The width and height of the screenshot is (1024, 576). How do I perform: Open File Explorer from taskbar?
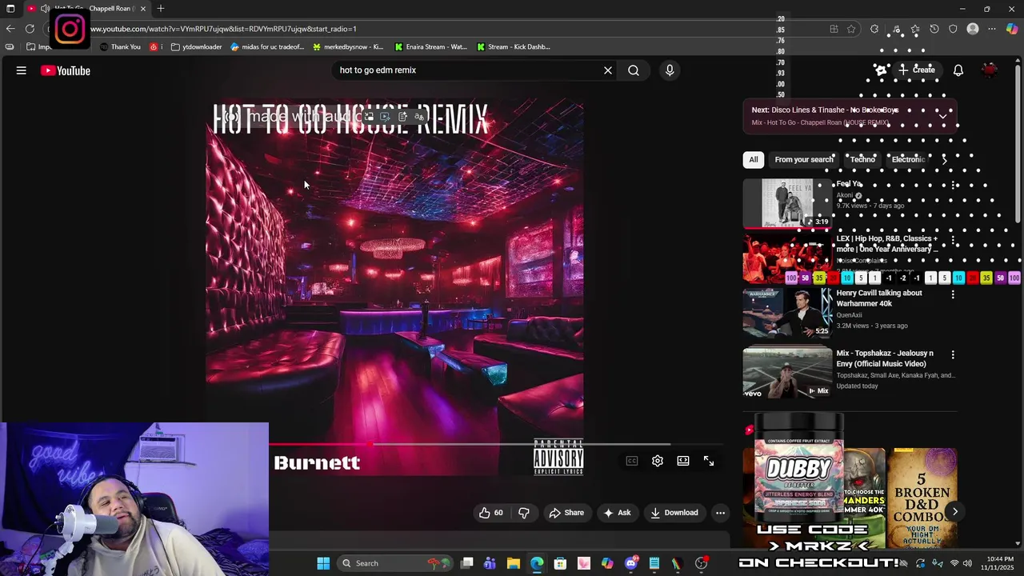[513, 563]
